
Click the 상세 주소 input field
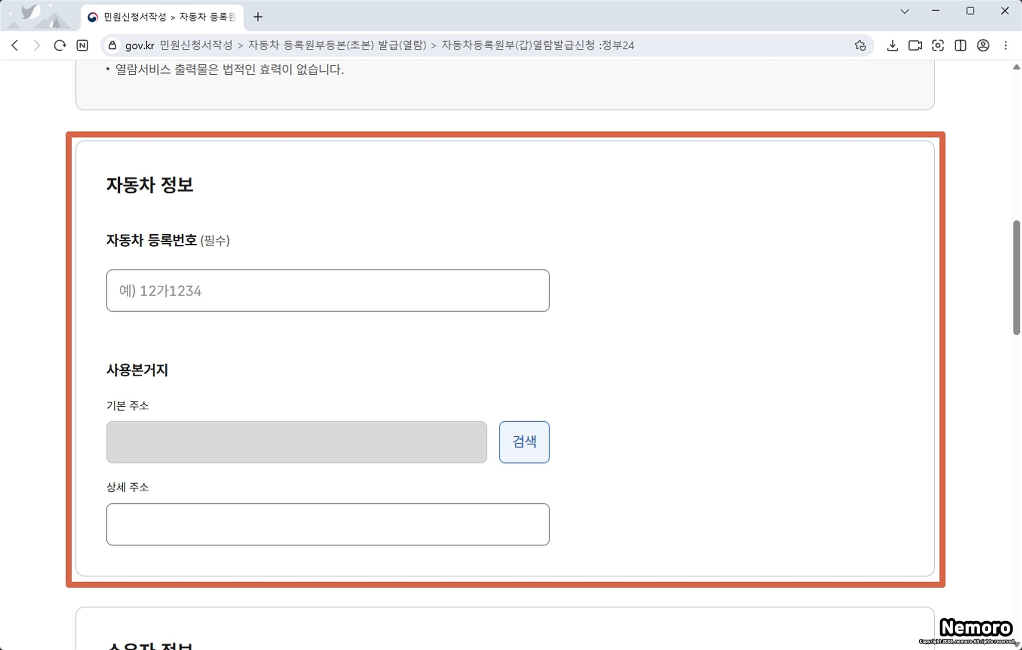point(327,524)
